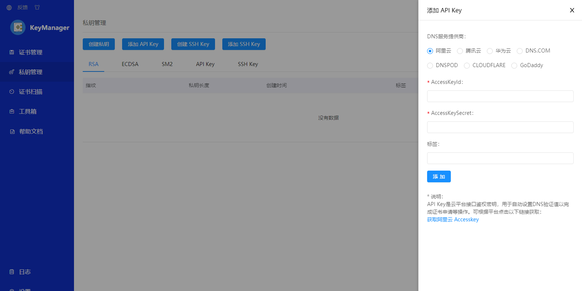The width and height of the screenshot is (582, 291).
Task: Click the blue 添加 submit button
Action: [x=439, y=177]
